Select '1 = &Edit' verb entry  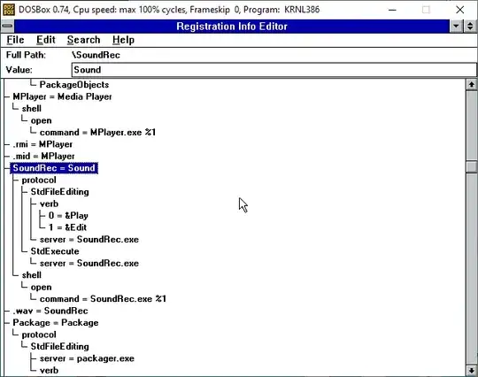67,227
